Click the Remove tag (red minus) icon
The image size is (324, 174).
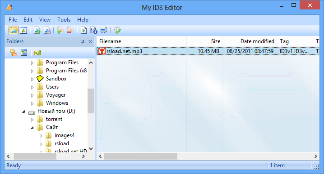pyautogui.click(x=70, y=31)
